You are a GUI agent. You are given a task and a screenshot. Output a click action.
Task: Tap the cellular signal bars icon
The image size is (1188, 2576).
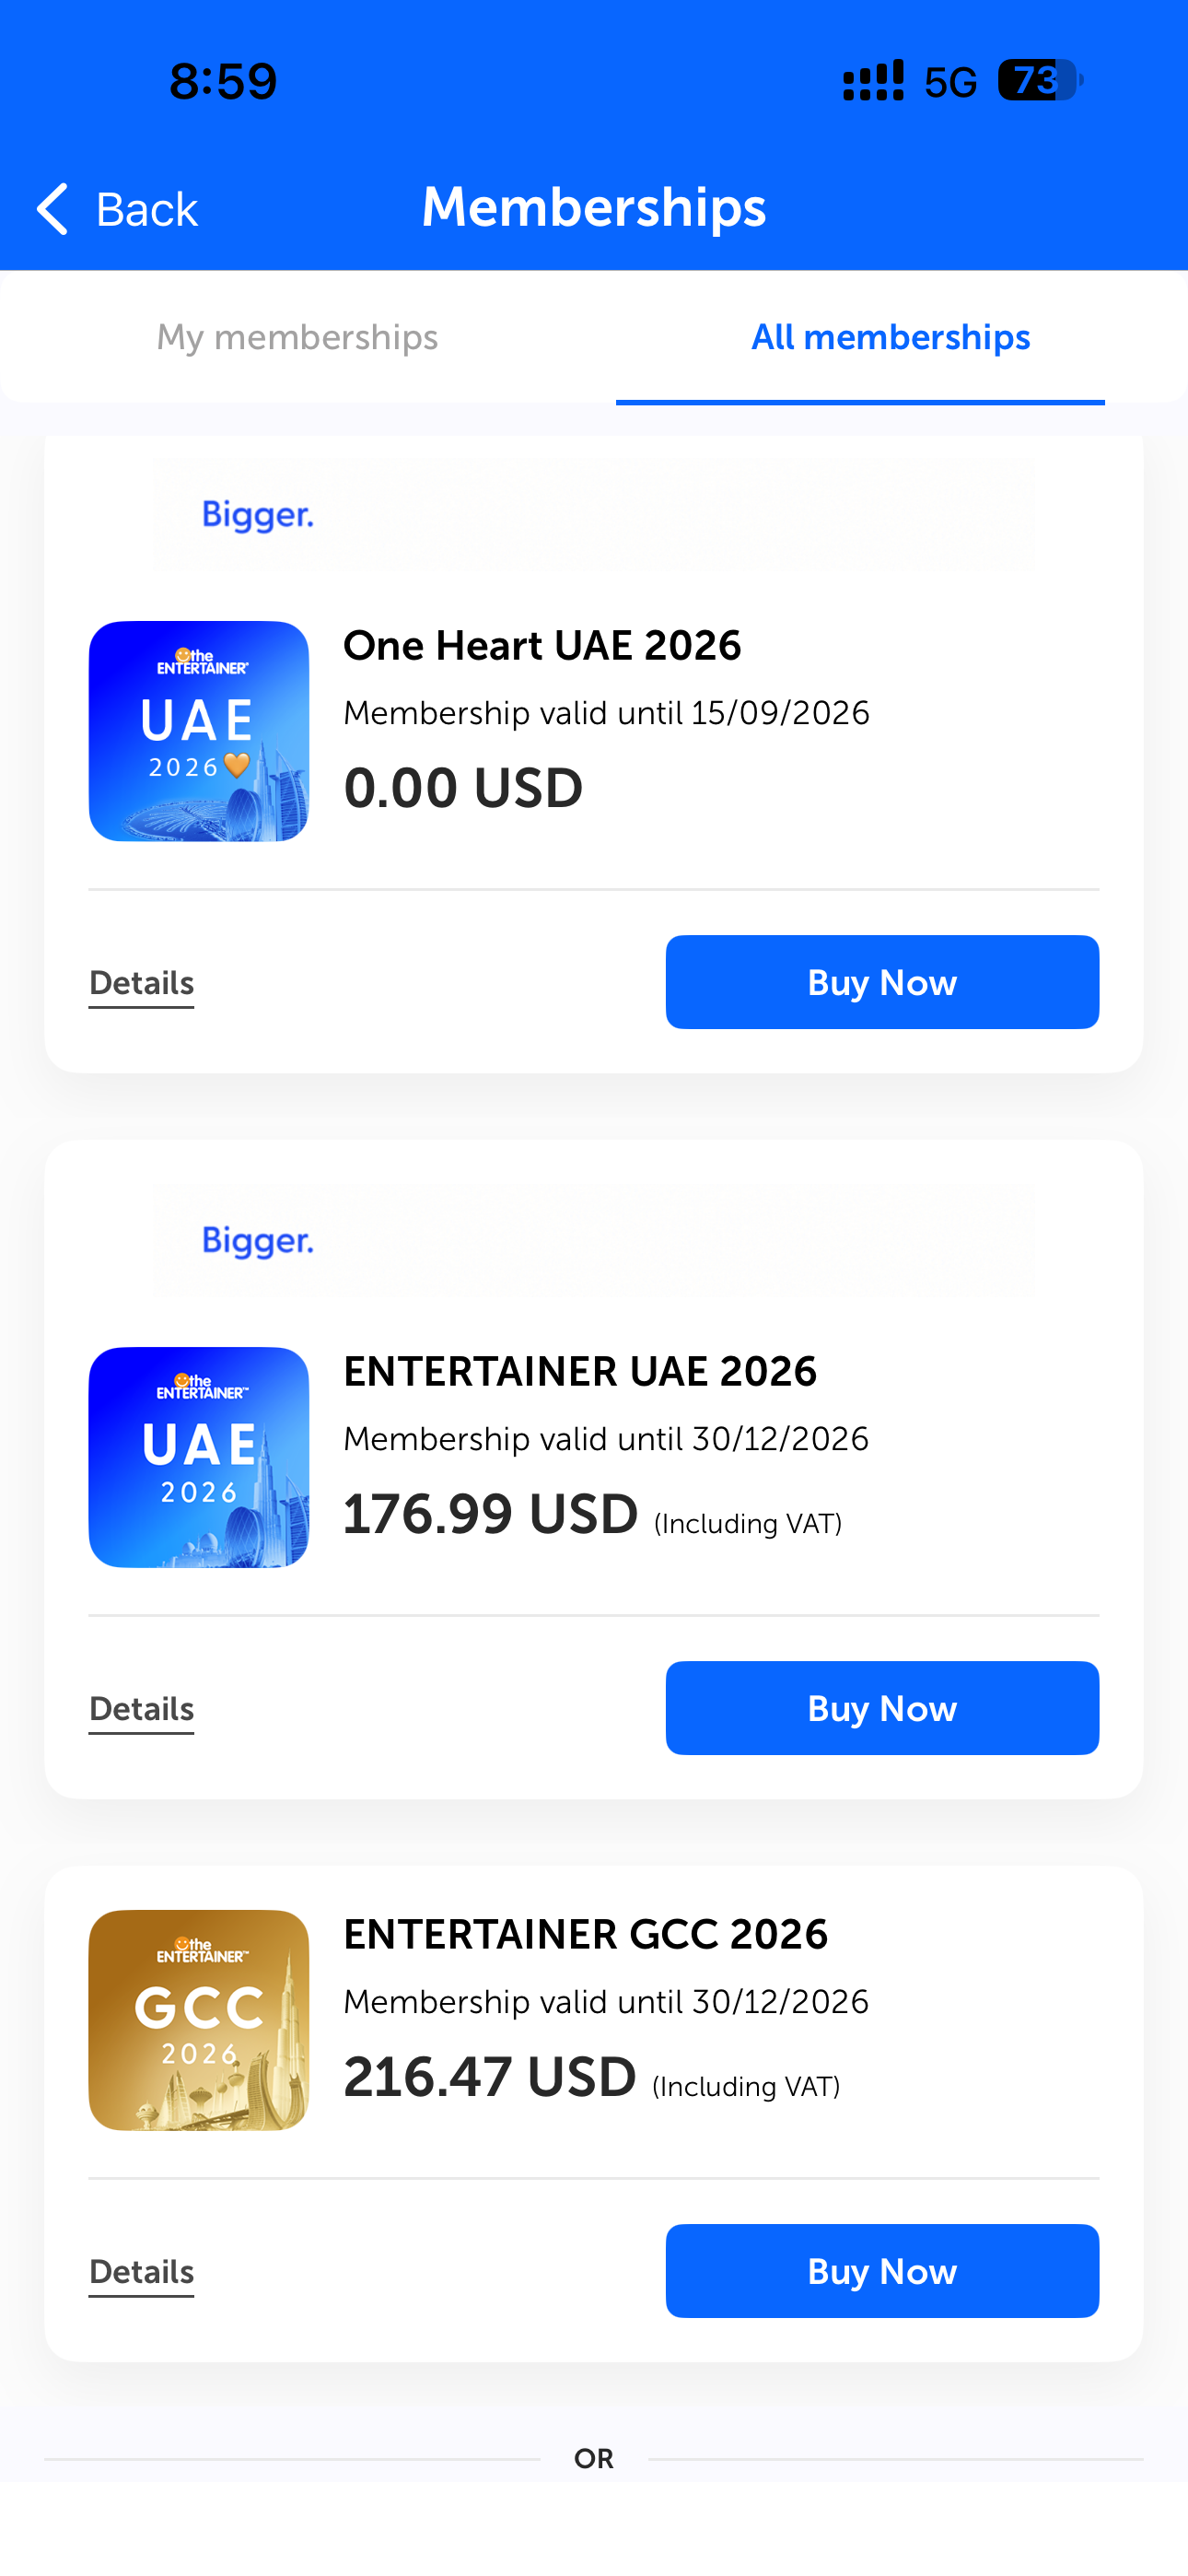(x=873, y=80)
